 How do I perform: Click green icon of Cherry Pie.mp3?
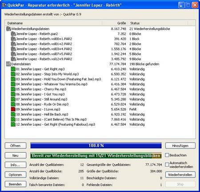click(x=13, y=89)
